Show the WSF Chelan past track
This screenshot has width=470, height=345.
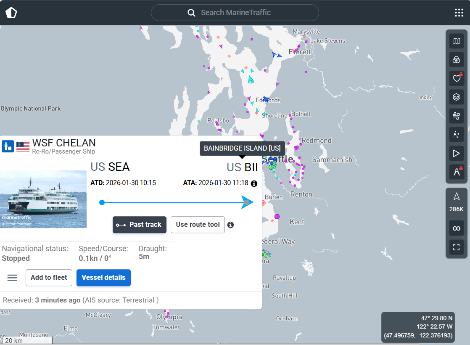[x=140, y=225]
